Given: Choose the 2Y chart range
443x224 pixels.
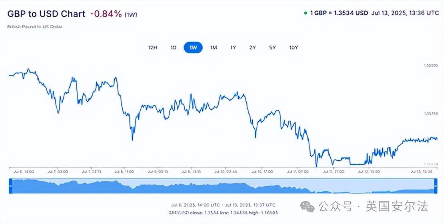Looking at the screenshot, I should tap(252, 47).
